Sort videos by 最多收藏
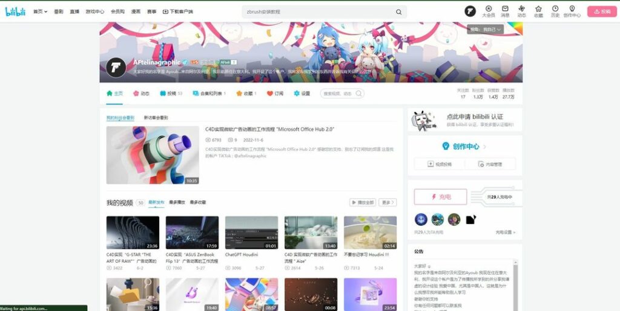620x311 pixels. [198, 202]
